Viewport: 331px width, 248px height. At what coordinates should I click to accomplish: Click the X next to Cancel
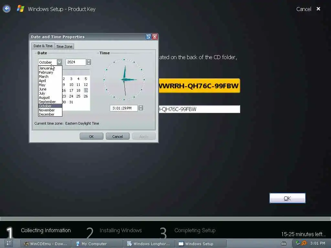tap(318, 9)
